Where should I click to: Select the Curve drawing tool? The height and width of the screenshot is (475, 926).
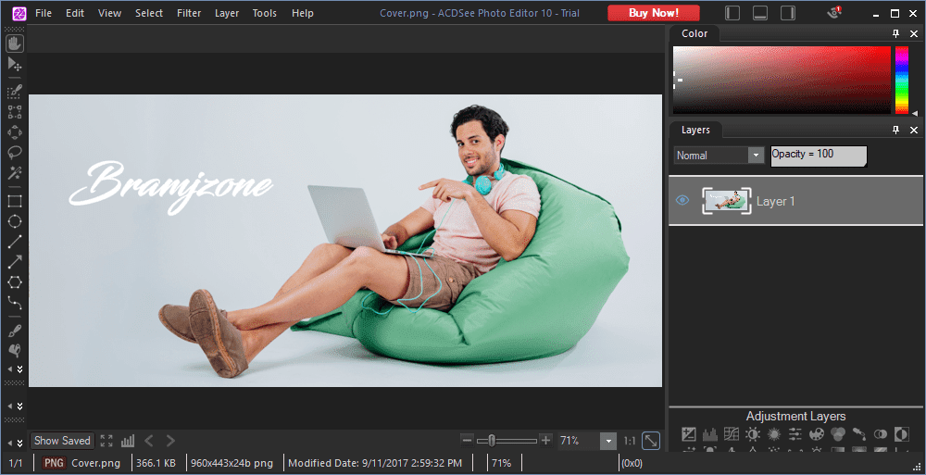click(x=15, y=303)
